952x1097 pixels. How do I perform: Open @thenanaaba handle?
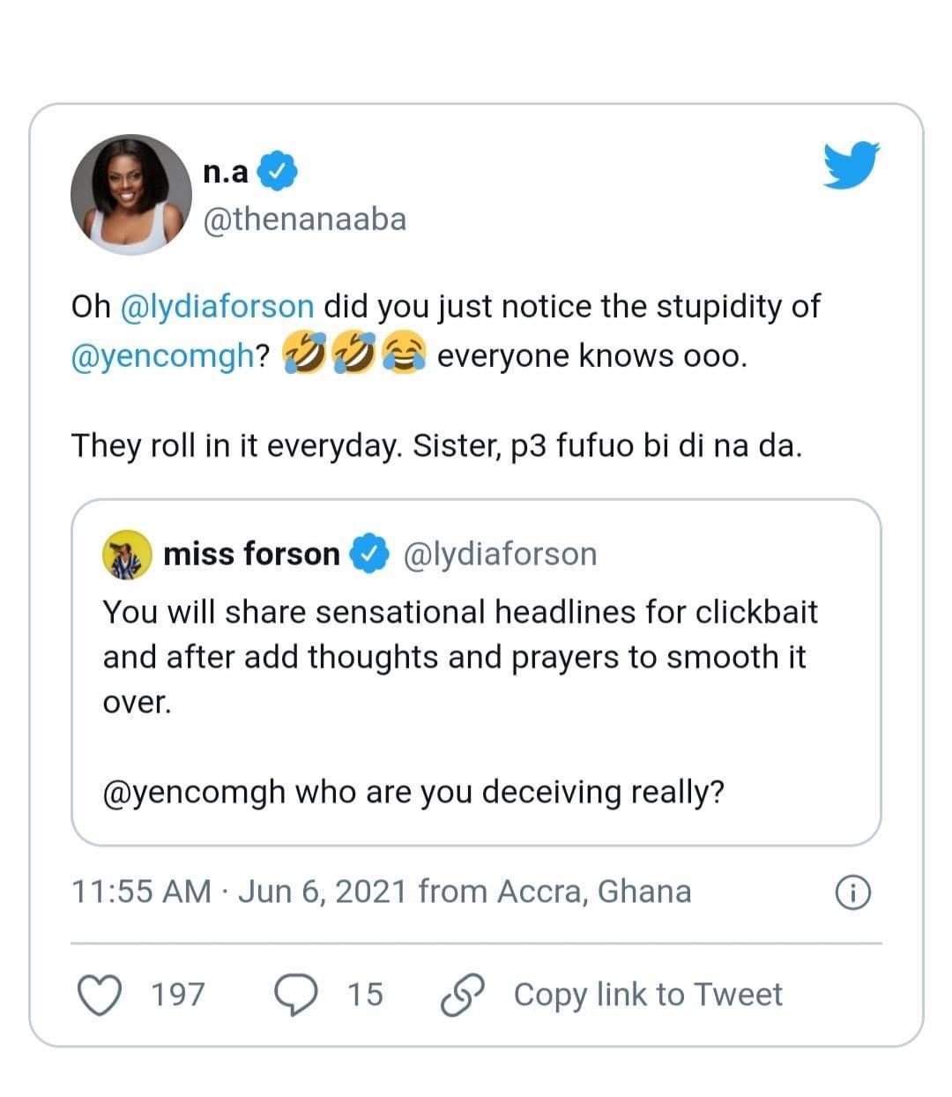305,220
